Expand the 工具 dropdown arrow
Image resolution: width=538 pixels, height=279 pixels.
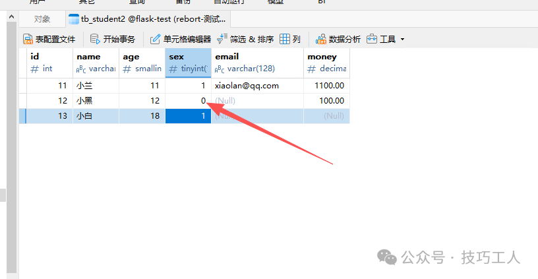tap(402, 40)
